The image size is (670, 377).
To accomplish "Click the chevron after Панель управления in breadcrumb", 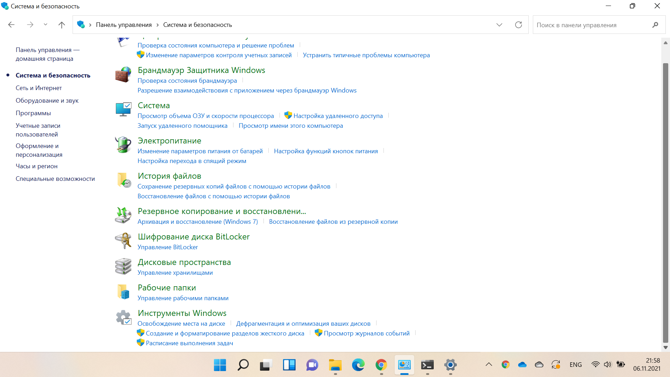I will coord(157,25).
